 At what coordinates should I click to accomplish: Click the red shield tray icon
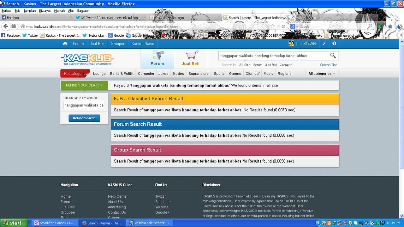[x=345, y=223]
